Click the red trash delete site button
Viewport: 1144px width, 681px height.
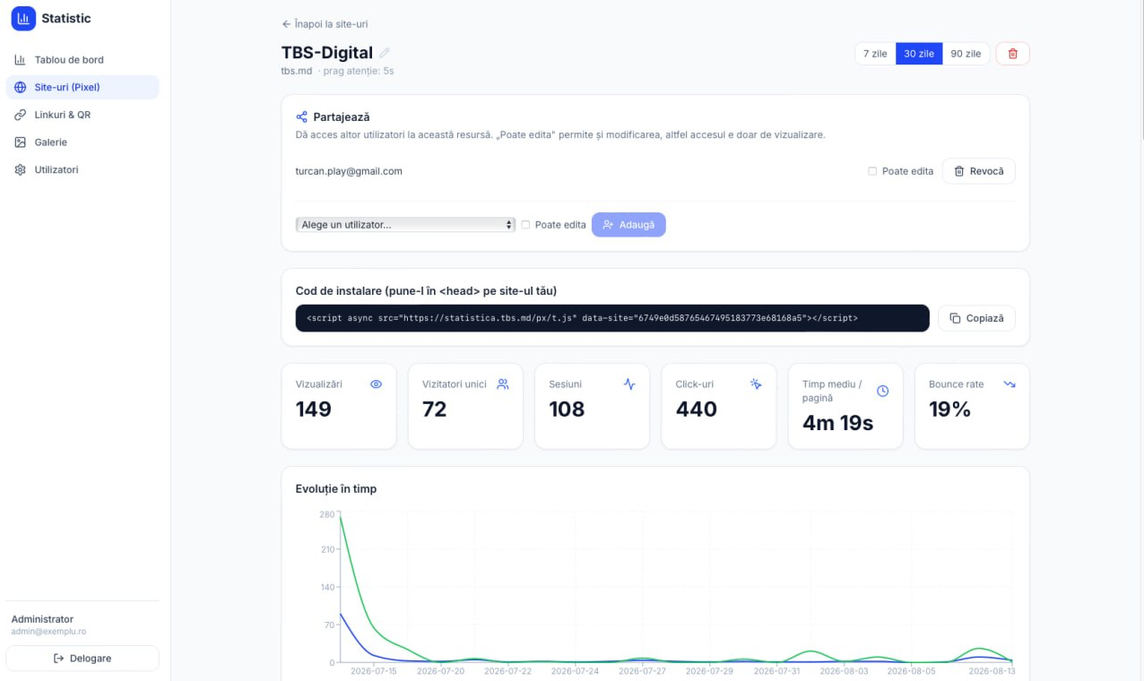coord(1013,54)
